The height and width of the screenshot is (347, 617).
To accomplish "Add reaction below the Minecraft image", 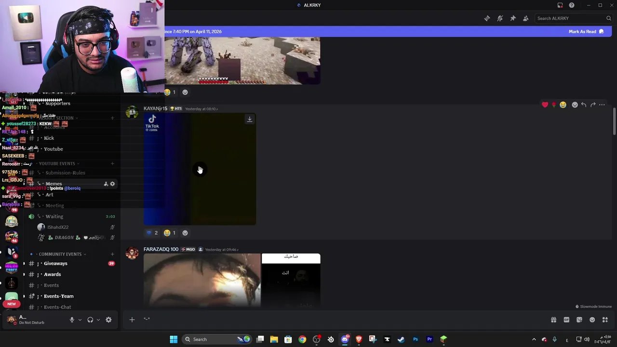I will (185, 92).
